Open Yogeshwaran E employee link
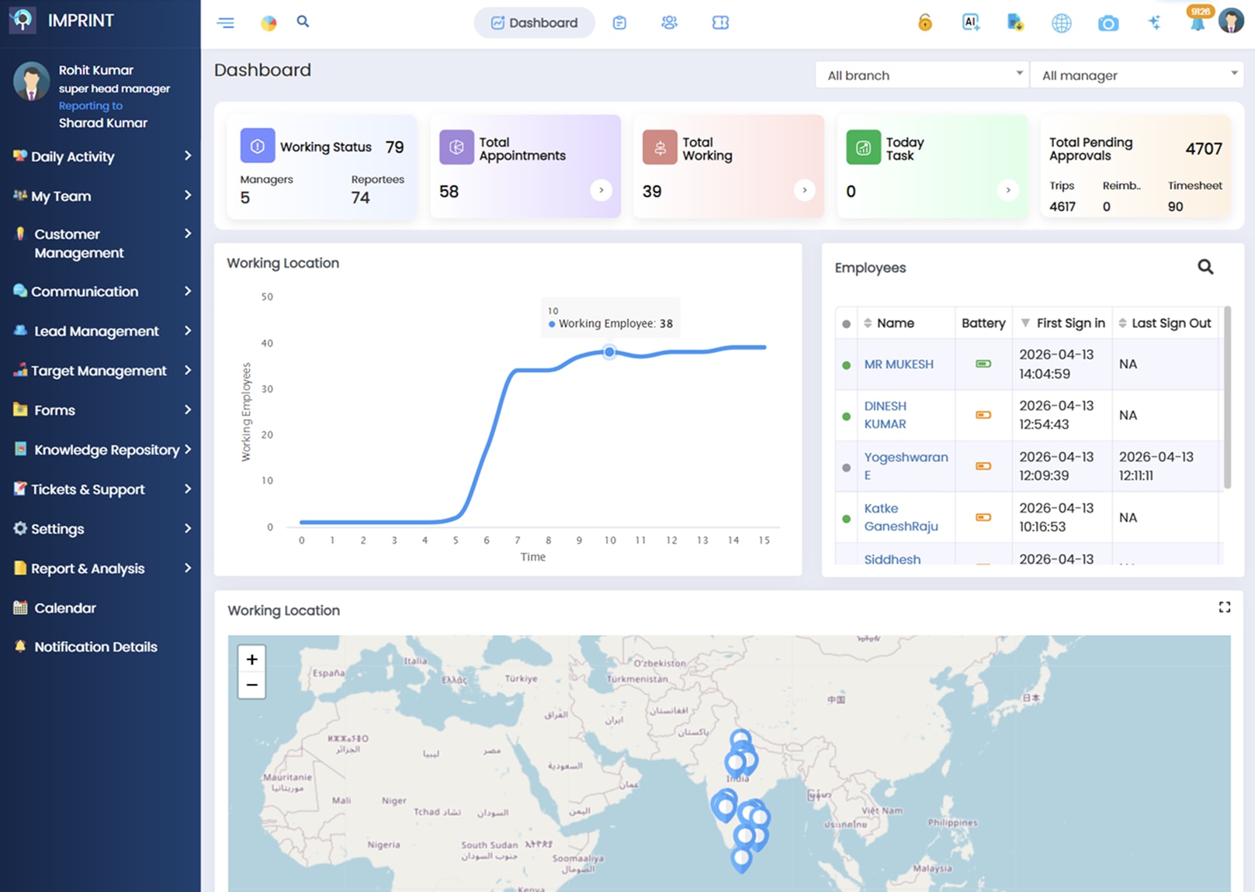The image size is (1255, 892). [x=906, y=466]
